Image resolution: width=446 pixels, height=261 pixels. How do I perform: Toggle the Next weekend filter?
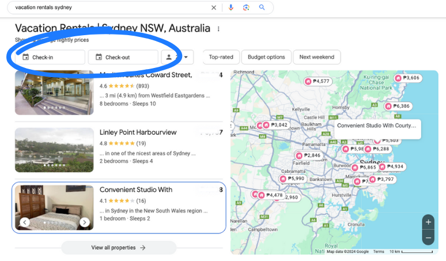coord(317,57)
